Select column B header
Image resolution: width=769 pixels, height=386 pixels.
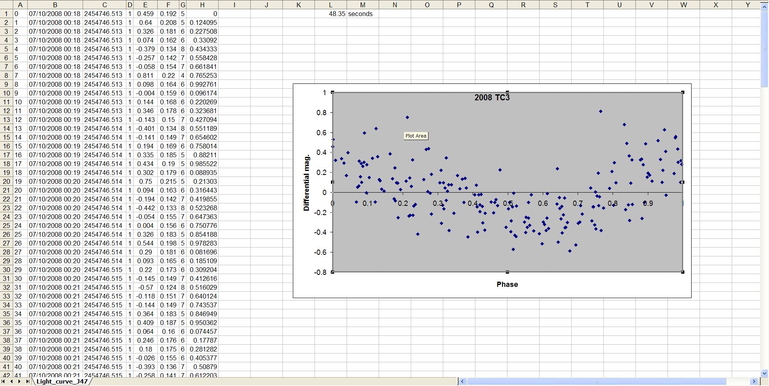tap(55, 5)
